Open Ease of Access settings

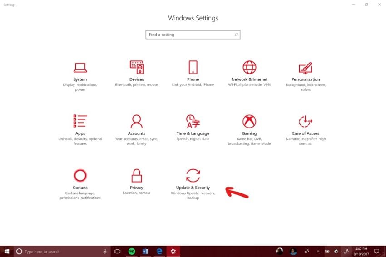coord(306,130)
